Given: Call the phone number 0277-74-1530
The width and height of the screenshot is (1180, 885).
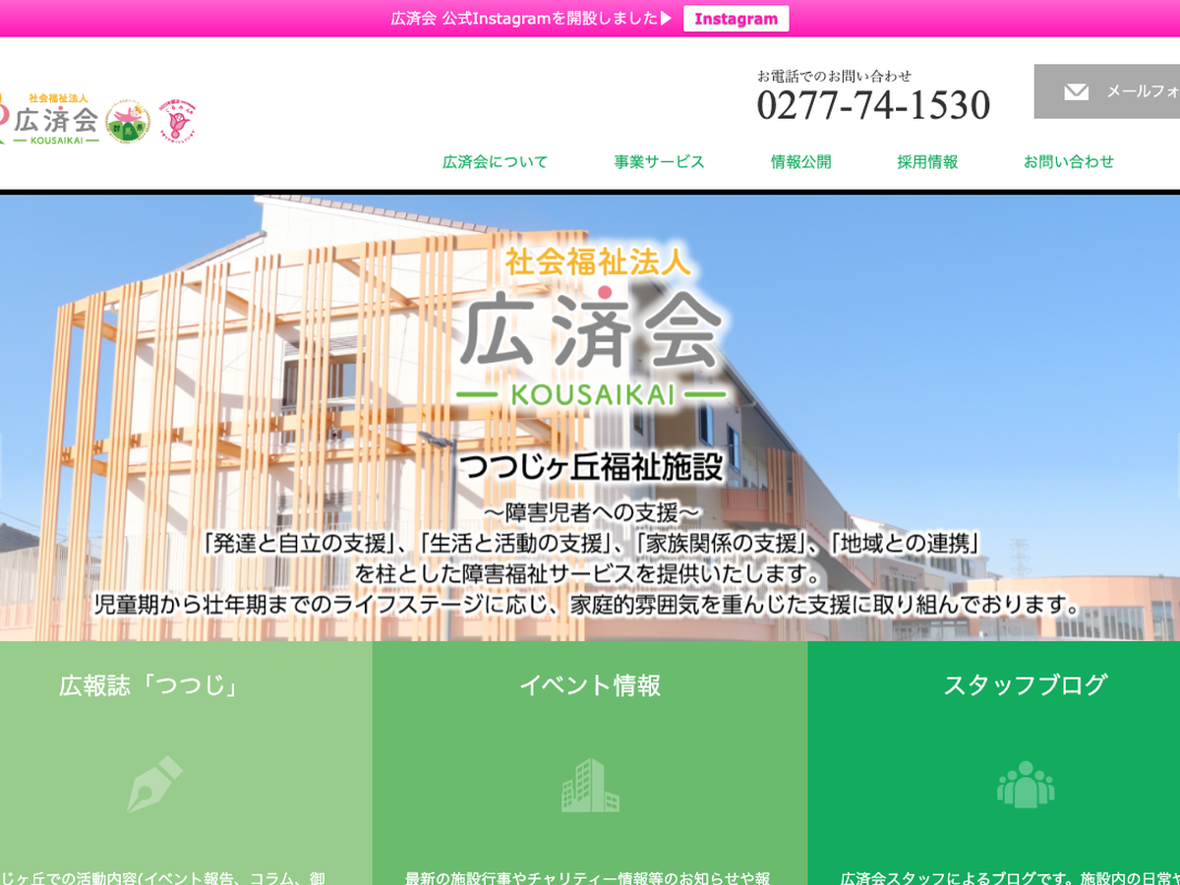Looking at the screenshot, I should coord(873,105).
